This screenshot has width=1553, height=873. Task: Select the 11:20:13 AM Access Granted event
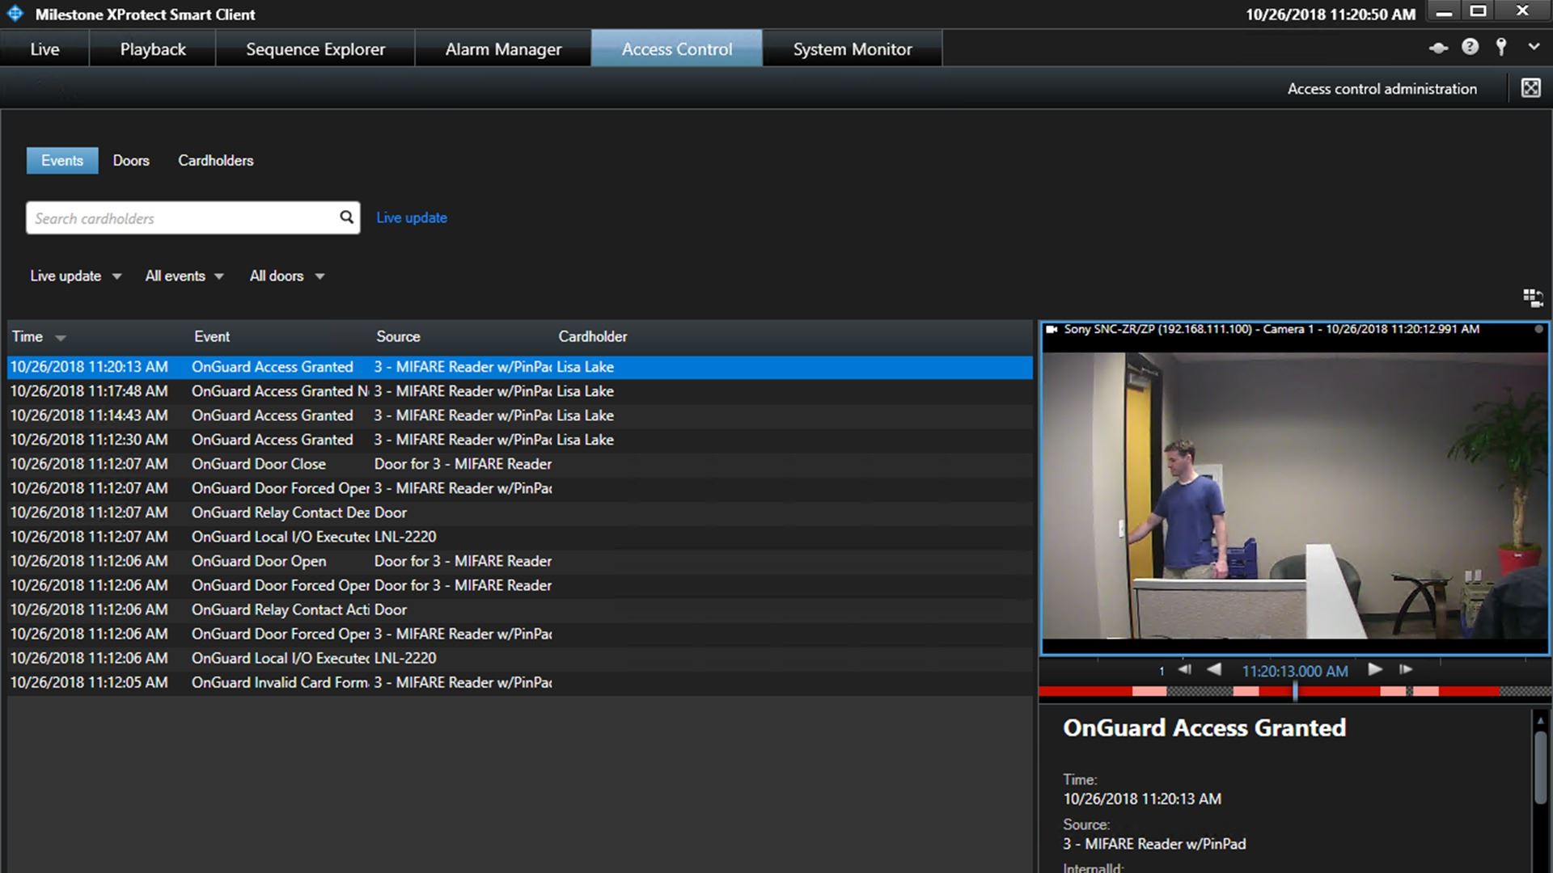pos(520,367)
